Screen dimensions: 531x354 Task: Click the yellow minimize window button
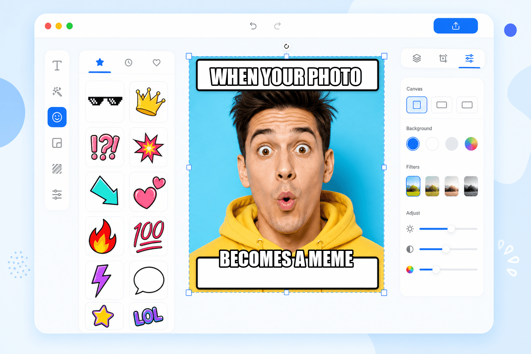(59, 26)
